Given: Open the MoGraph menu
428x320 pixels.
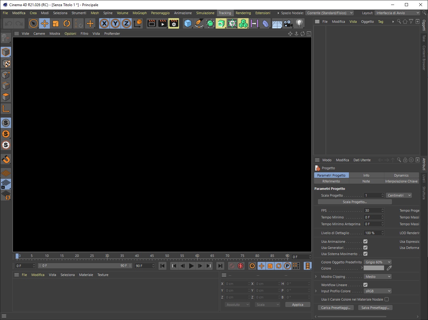Looking at the screenshot, I should point(140,13).
